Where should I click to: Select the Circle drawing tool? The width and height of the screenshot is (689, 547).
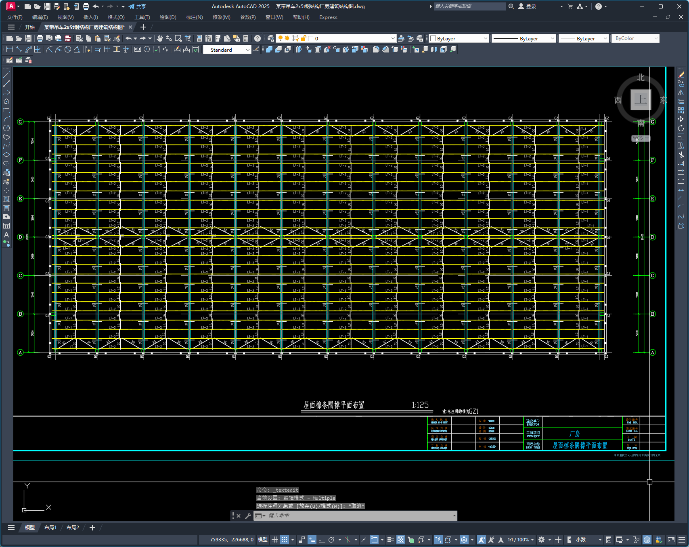[x=6, y=128]
